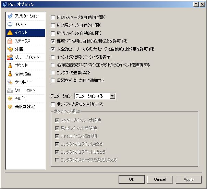
Task: Click the ショートカット icon
Action: tap(10, 90)
